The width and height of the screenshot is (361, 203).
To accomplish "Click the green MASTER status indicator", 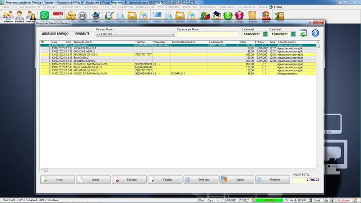I will 269,200.
